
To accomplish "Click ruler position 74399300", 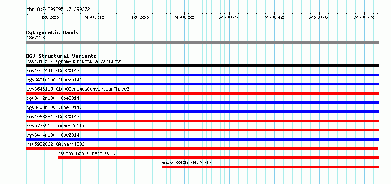I will click(48, 18).
